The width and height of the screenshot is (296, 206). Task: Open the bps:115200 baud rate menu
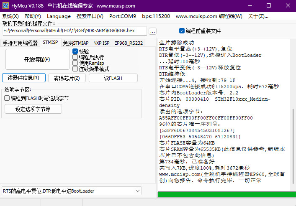(x=156, y=16)
